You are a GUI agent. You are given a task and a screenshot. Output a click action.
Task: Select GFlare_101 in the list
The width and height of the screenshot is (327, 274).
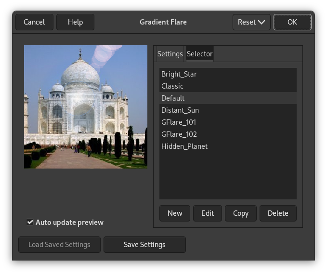(179, 122)
